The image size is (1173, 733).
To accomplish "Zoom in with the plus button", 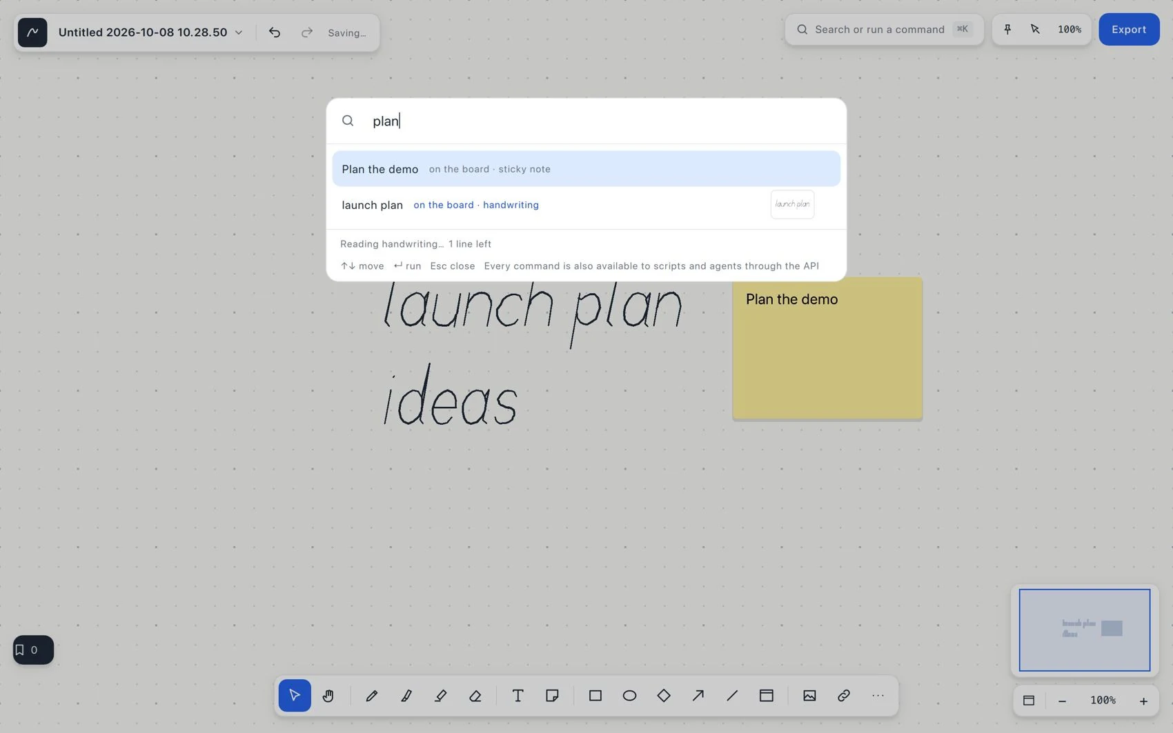I will pos(1143,701).
